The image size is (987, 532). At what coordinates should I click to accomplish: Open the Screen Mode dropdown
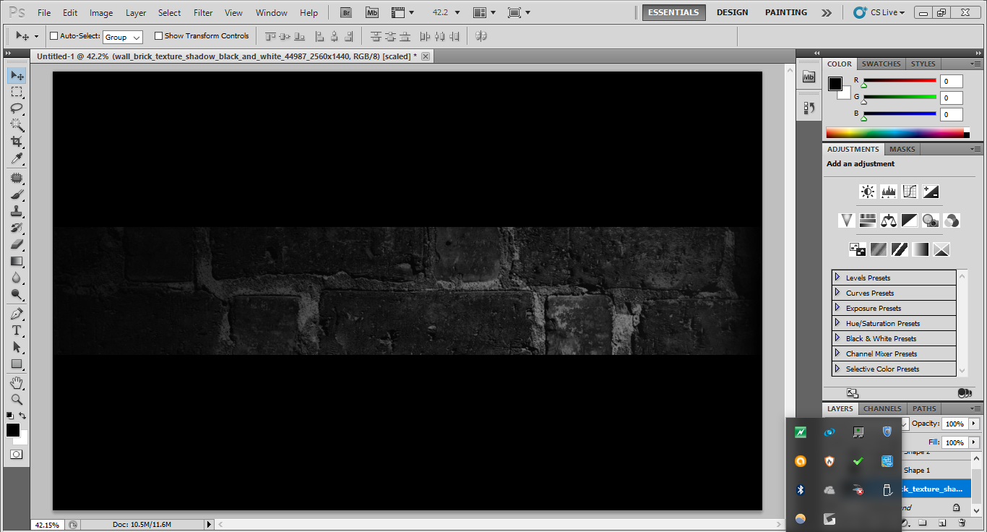[519, 13]
